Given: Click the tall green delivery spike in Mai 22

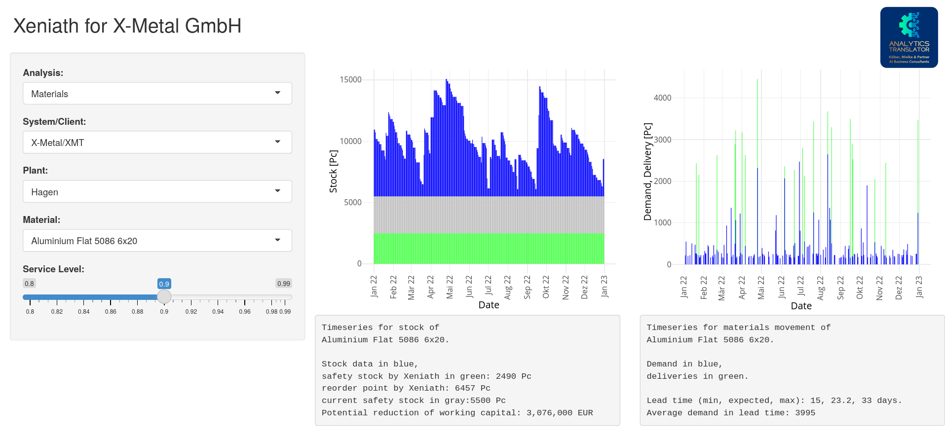Looking at the screenshot, I should click(x=757, y=123).
